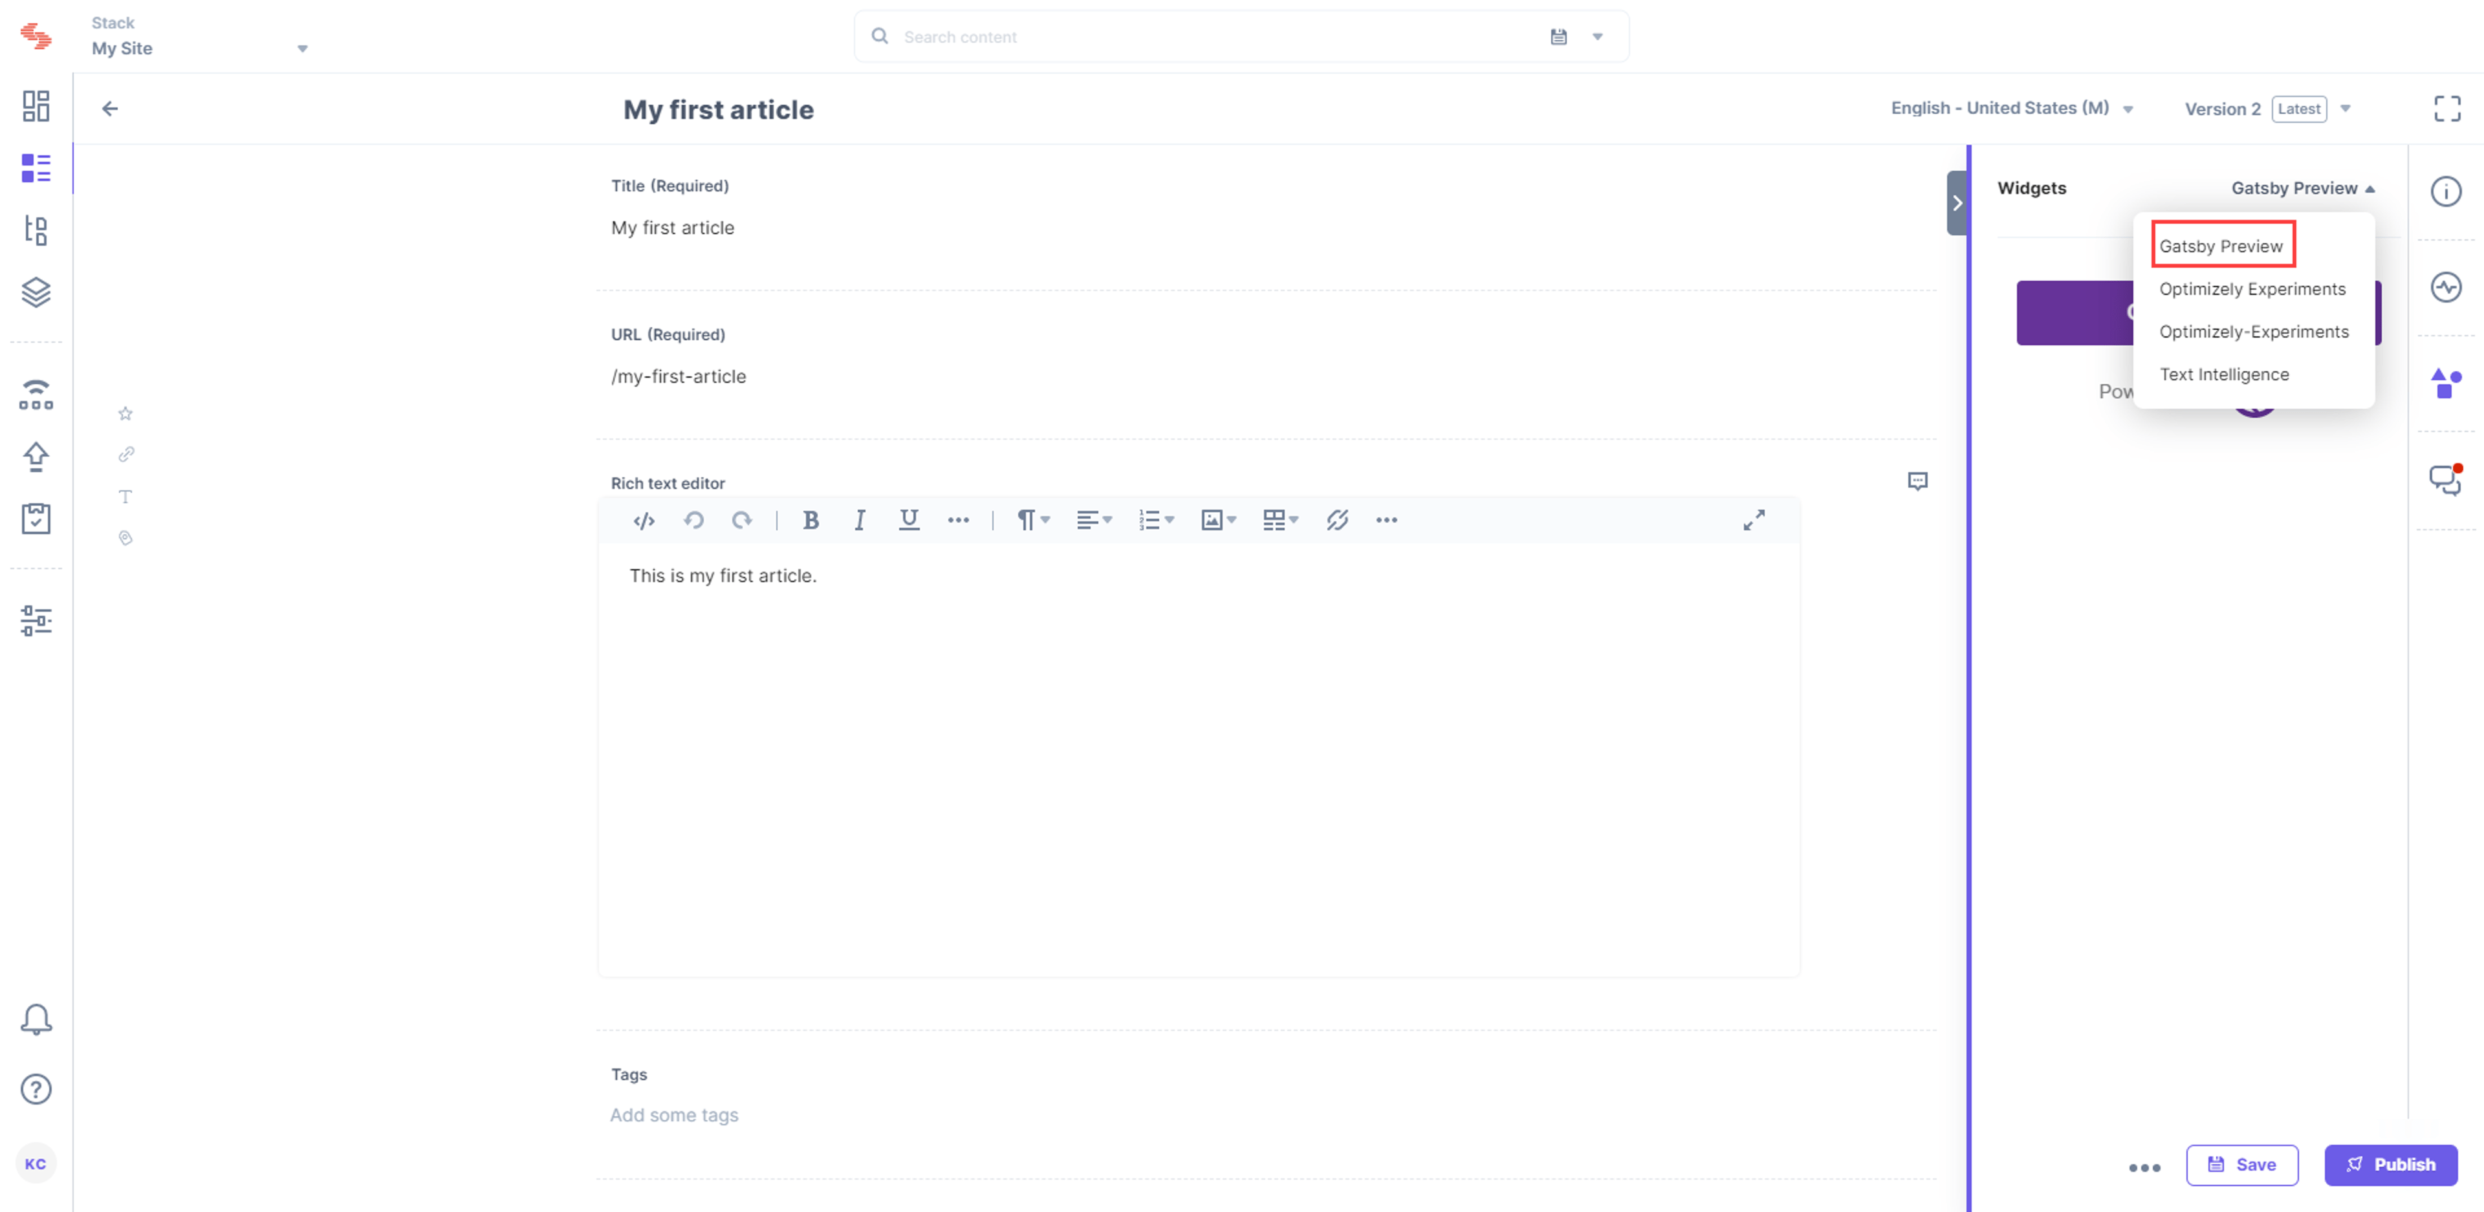2484x1212 pixels.
Task: Open more entry actions ellipsis
Action: tap(2144, 1167)
